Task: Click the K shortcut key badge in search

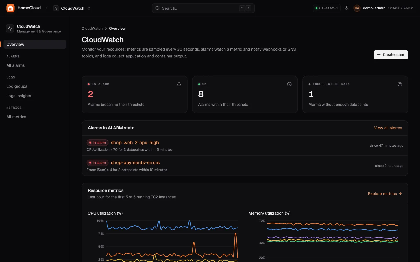Action: (x=248, y=8)
